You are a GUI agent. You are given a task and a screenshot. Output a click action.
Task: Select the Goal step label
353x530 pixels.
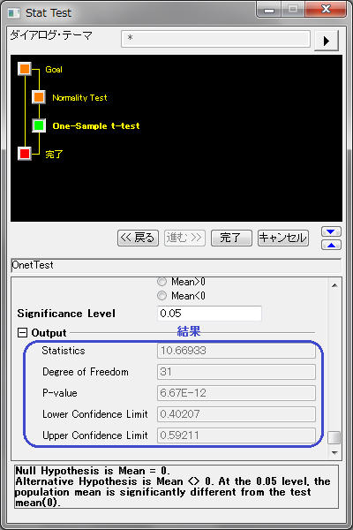tap(54, 69)
